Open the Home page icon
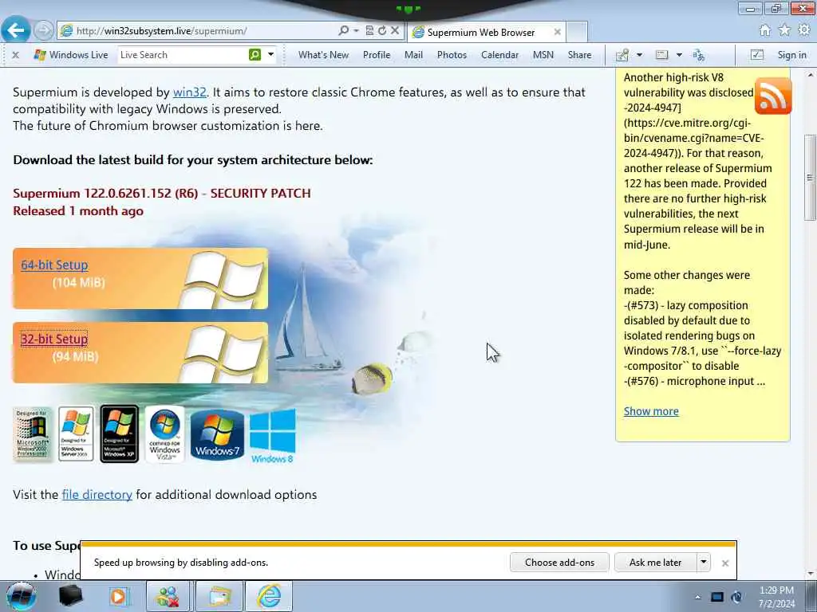Screen dimensions: 817x612 click(x=765, y=30)
